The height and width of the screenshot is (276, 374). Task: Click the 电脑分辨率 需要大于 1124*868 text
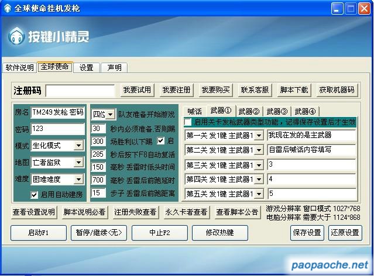pos(313,218)
